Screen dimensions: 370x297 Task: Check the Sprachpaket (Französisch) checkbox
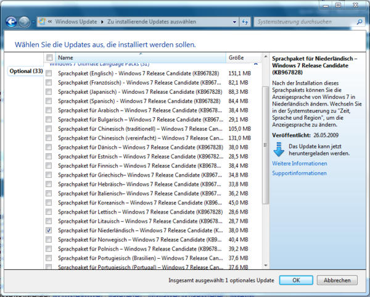[x=49, y=83]
